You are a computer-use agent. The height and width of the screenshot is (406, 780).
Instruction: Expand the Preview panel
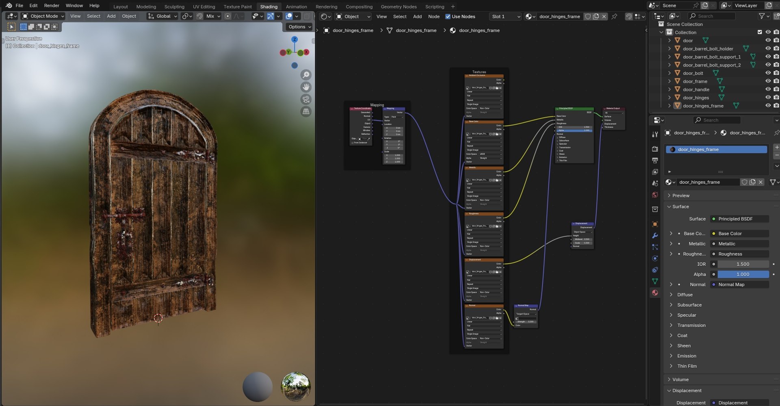[x=681, y=195]
